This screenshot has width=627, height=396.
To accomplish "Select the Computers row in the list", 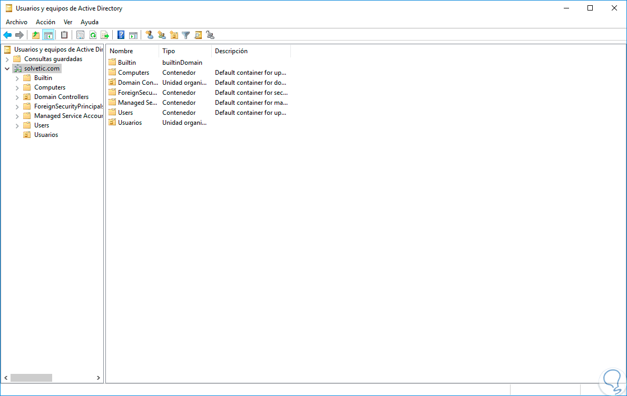I will [x=198, y=72].
